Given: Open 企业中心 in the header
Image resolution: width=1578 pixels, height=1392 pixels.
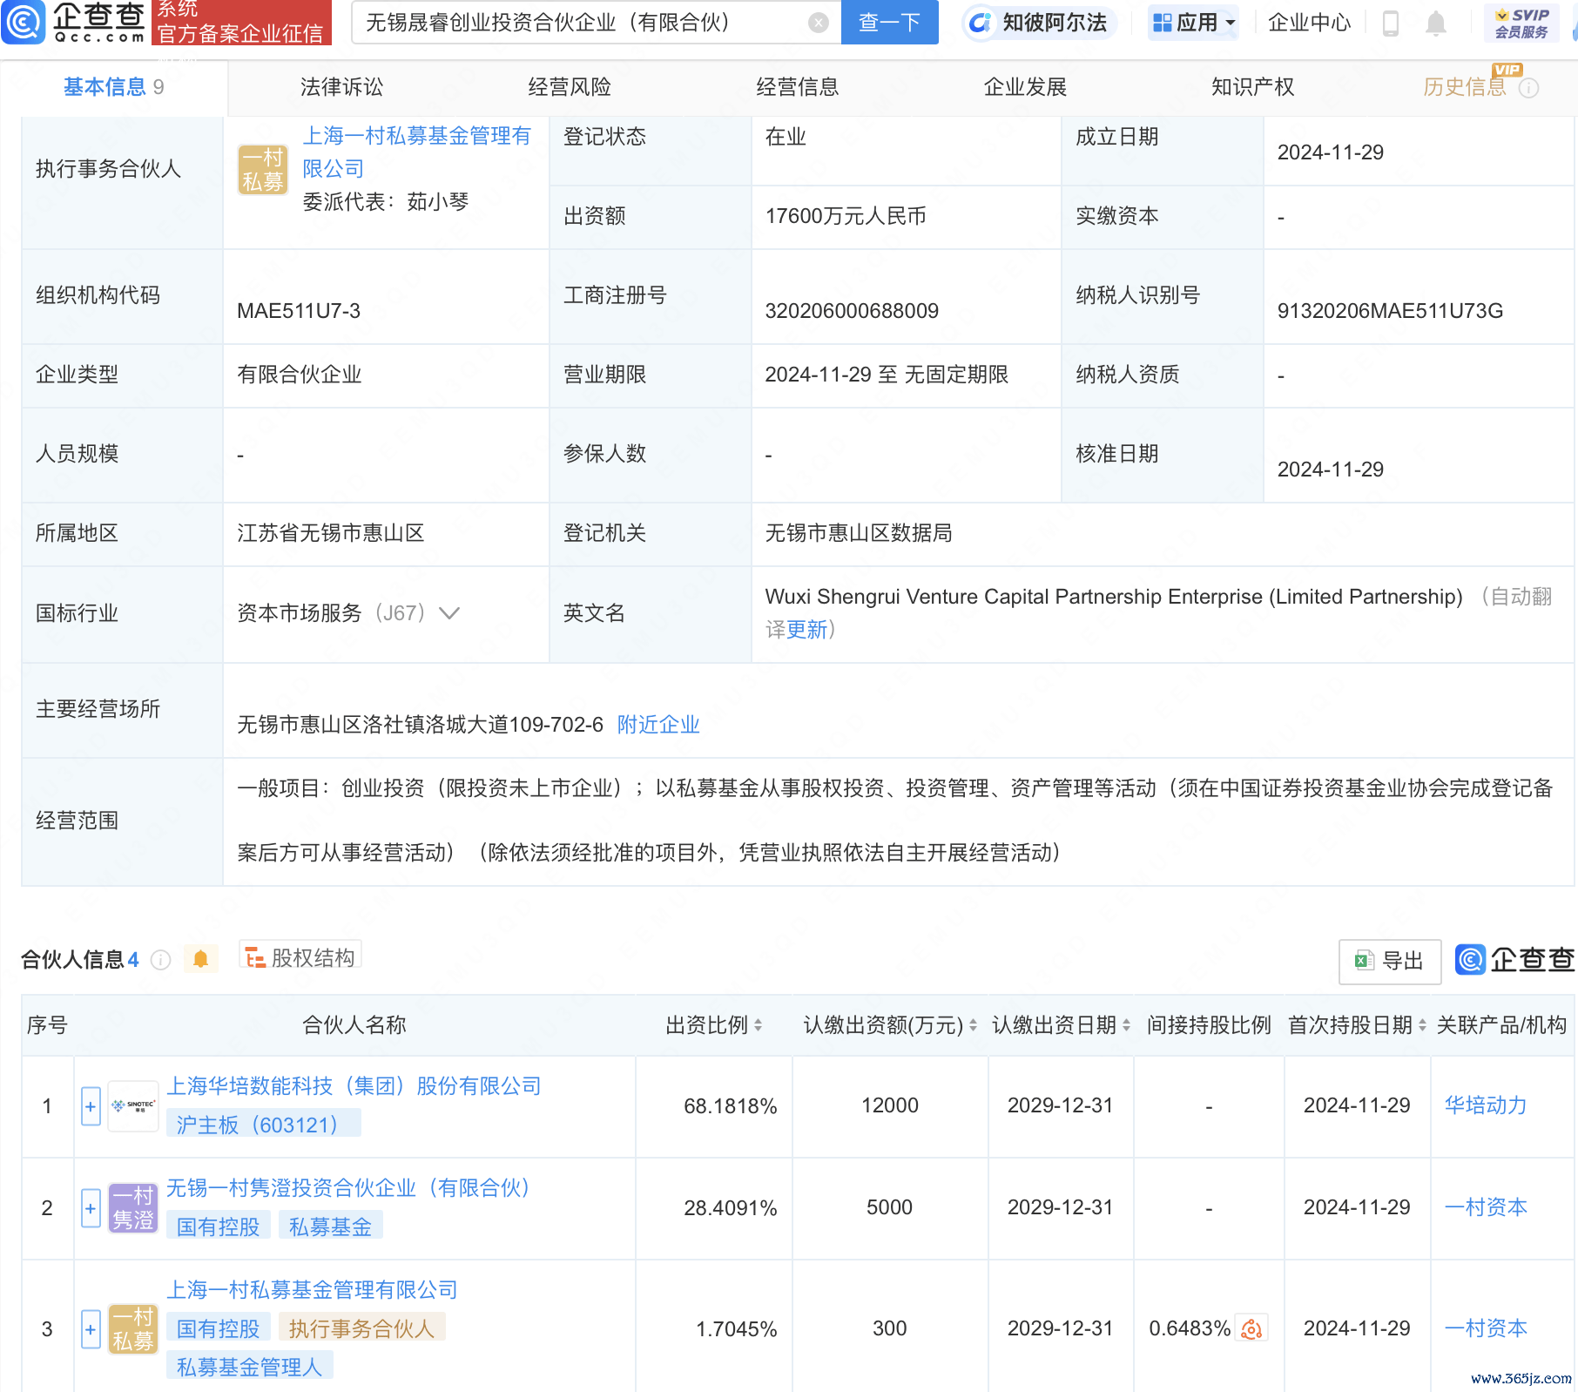Looking at the screenshot, I should click(x=1309, y=23).
